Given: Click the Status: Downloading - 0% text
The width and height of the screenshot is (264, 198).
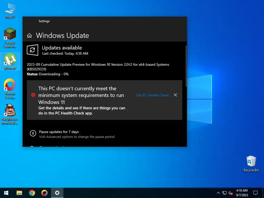Looking at the screenshot, I should pyautogui.click(x=48, y=74).
